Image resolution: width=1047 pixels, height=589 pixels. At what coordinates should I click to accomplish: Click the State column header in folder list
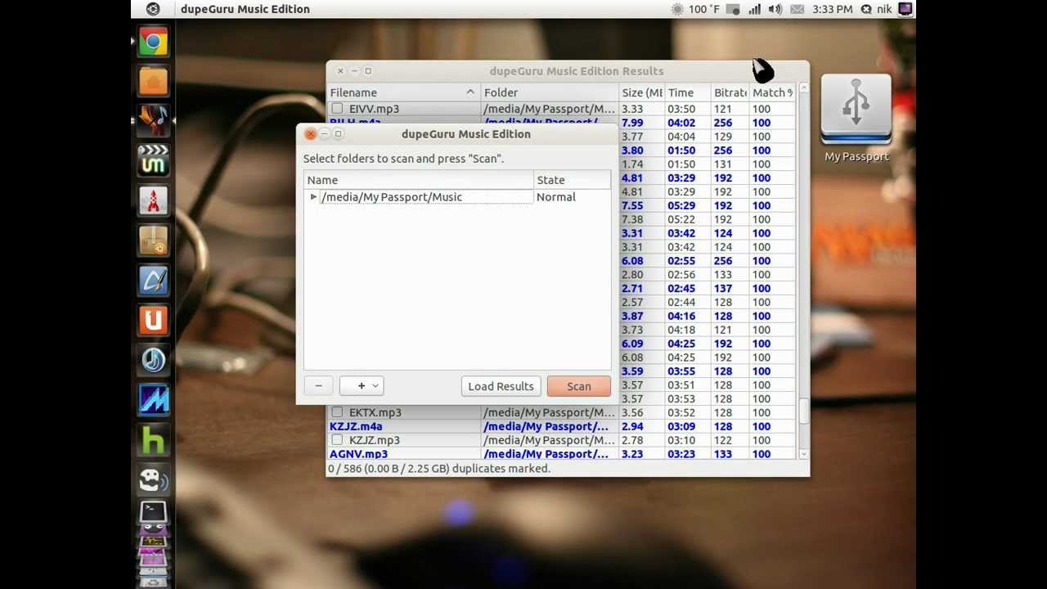[x=572, y=180]
